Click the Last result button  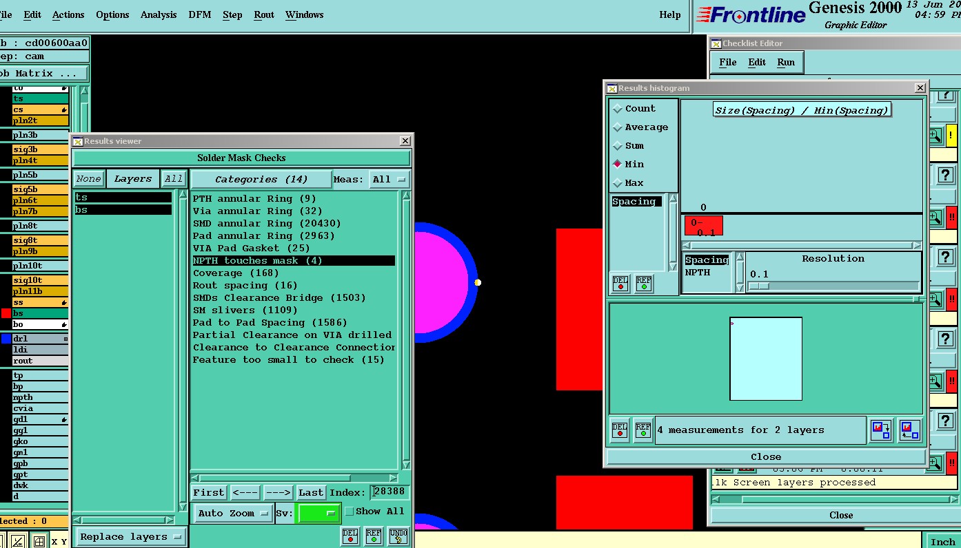coord(311,492)
